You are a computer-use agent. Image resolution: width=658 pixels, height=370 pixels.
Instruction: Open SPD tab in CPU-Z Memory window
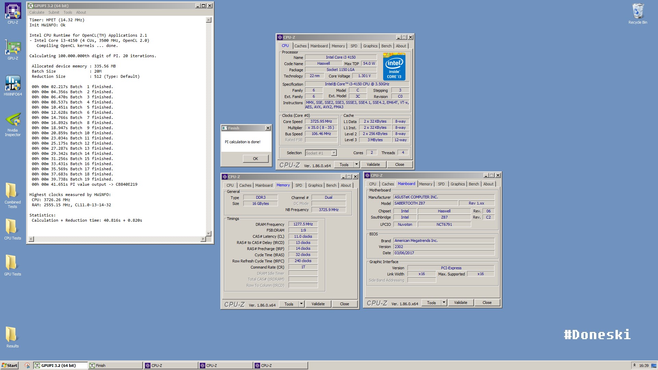click(x=299, y=185)
